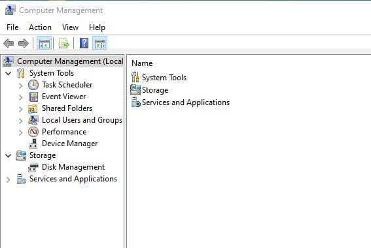Open the View menu
The image size is (371, 248).
pos(70,27)
